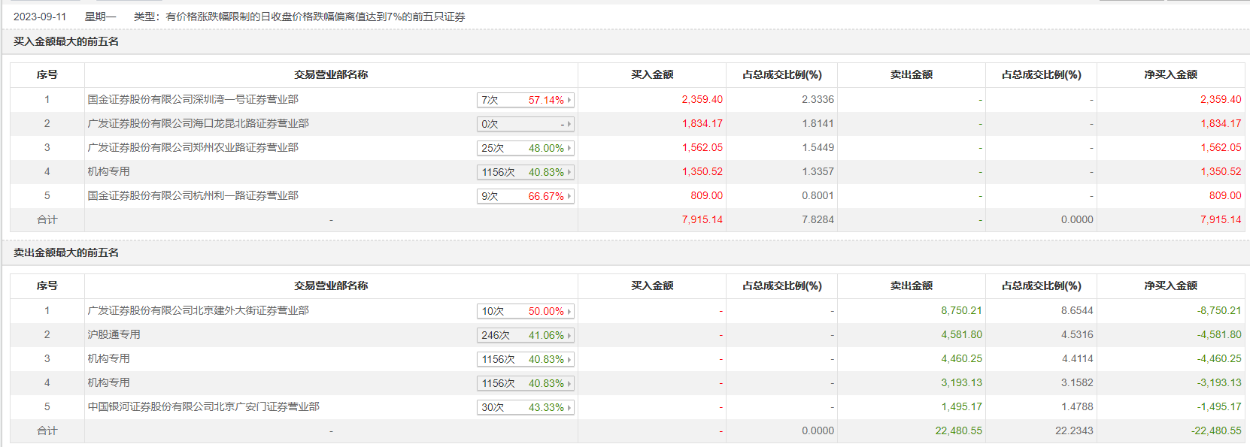Expand the 246次 41.06% dropdown
This screenshot has height=447, width=1250.
tap(526, 335)
